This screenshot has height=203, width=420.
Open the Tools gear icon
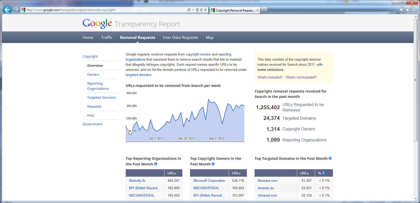[414, 10]
